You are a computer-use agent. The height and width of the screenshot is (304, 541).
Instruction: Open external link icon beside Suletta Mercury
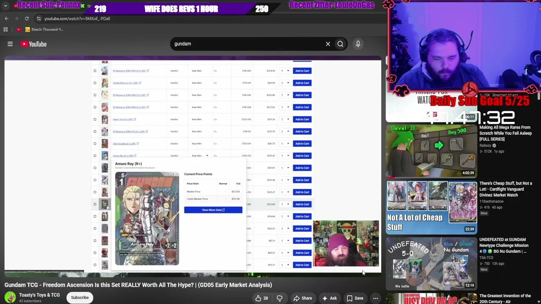(140, 83)
